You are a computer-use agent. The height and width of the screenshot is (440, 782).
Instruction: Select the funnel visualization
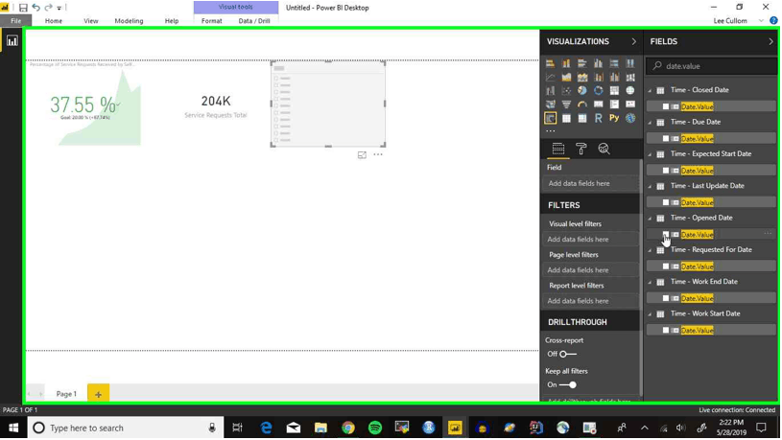pyautogui.click(x=566, y=104)
